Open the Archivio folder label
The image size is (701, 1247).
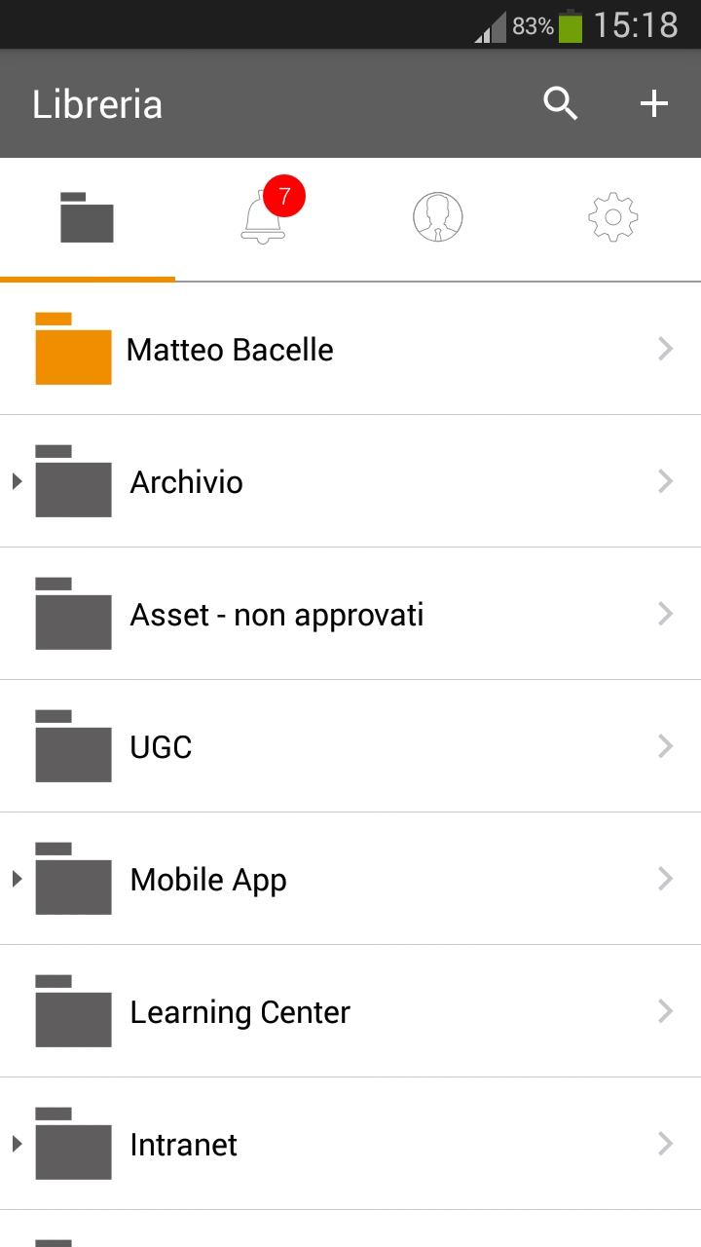[187, 482]
